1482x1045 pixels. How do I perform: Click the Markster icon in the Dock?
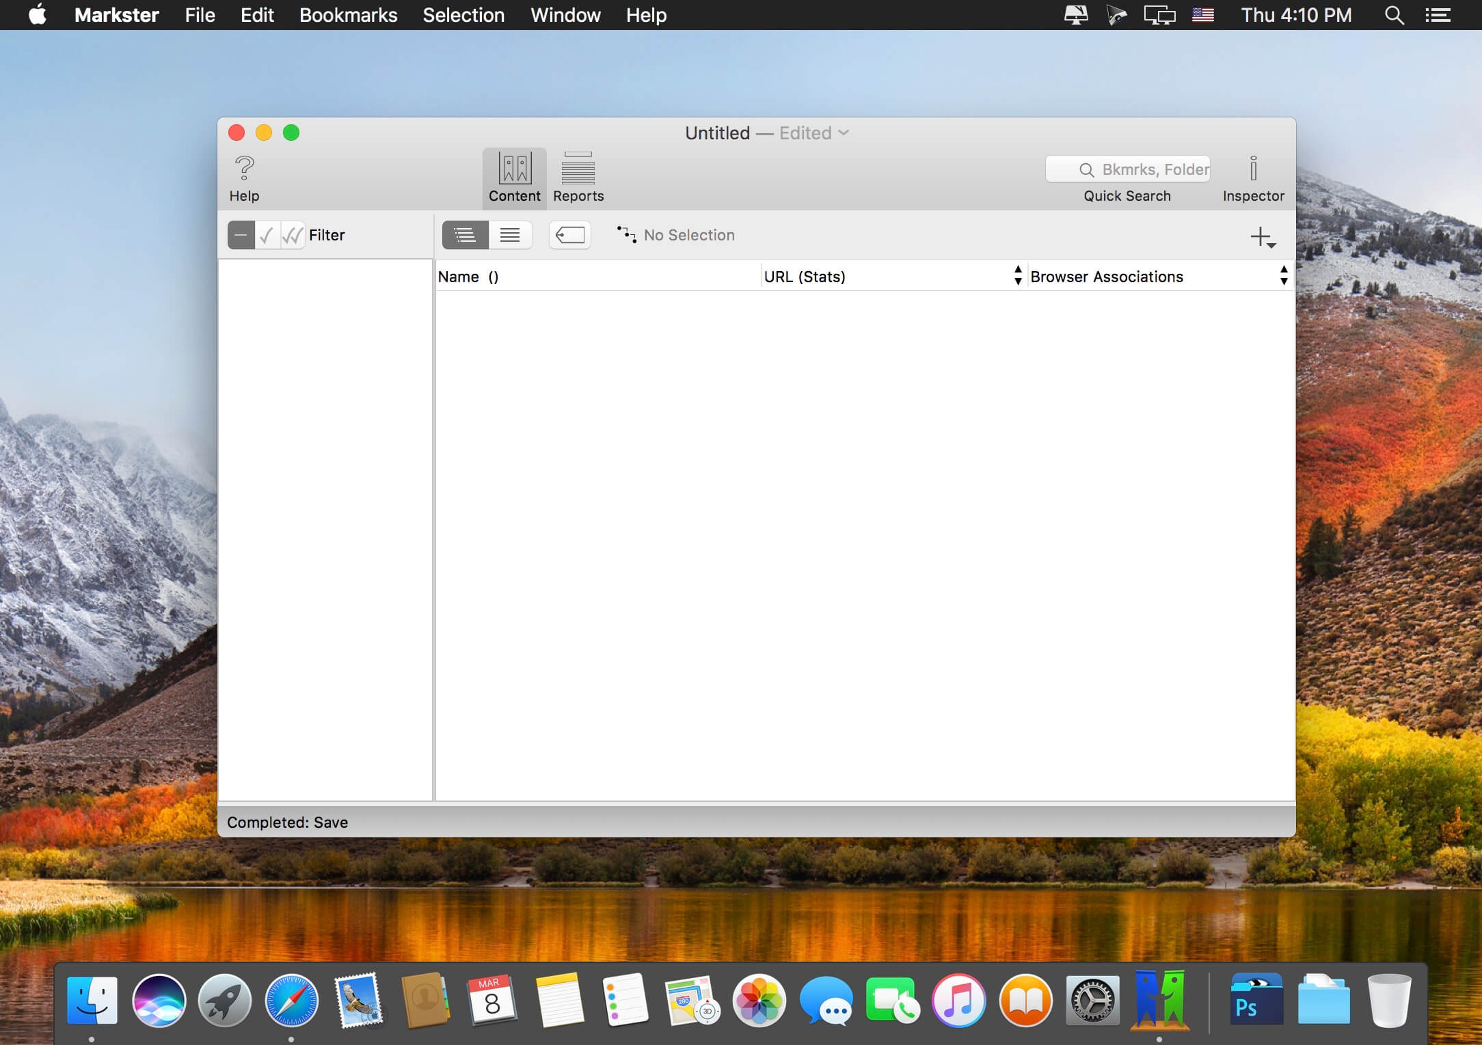click(1159, 999)
